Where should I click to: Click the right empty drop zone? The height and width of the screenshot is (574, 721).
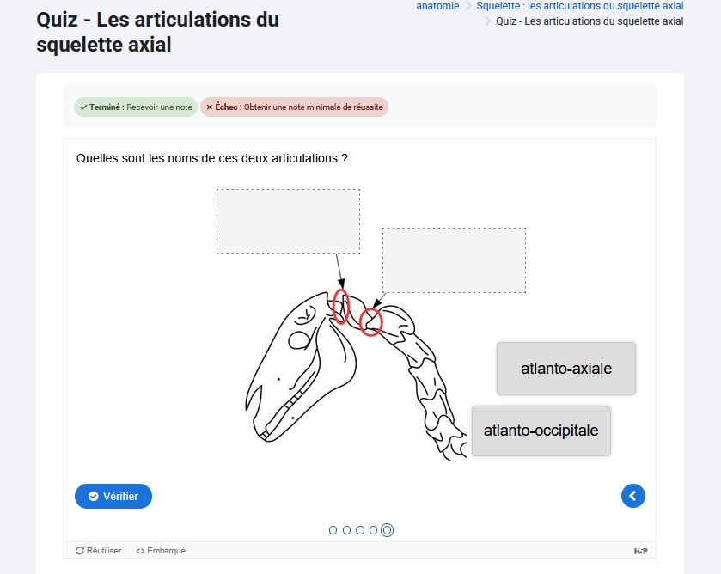click(x=454, y=260)
